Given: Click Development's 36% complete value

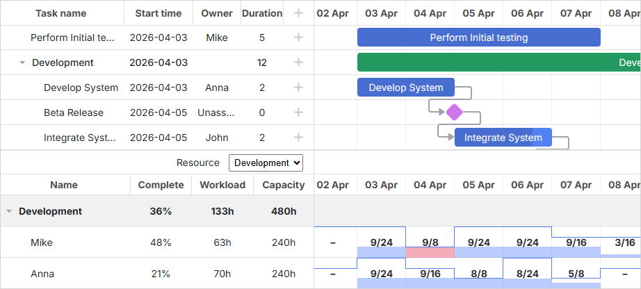Looking at the screenshot, I should coord(161,211).
